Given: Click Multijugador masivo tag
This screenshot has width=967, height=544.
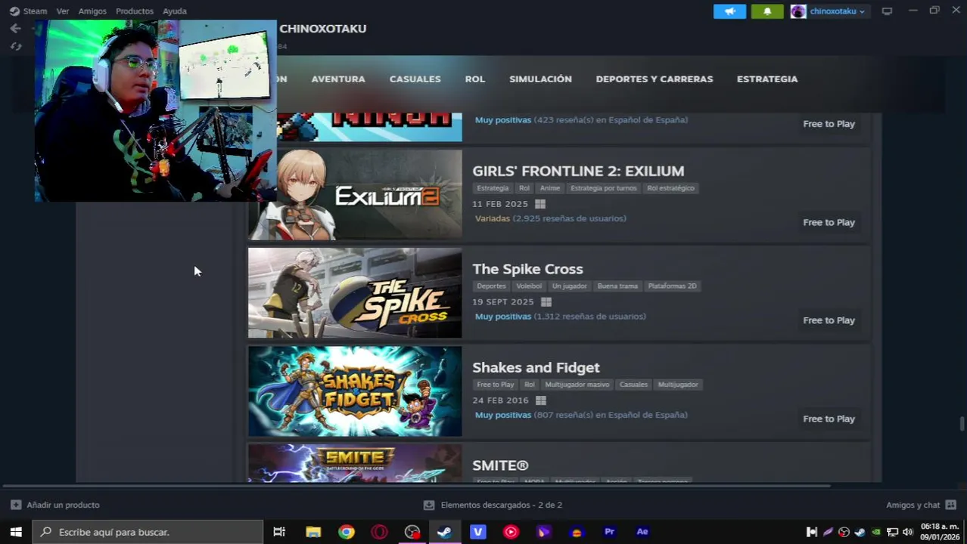Looking at the screenshot, I should [577, 385].
